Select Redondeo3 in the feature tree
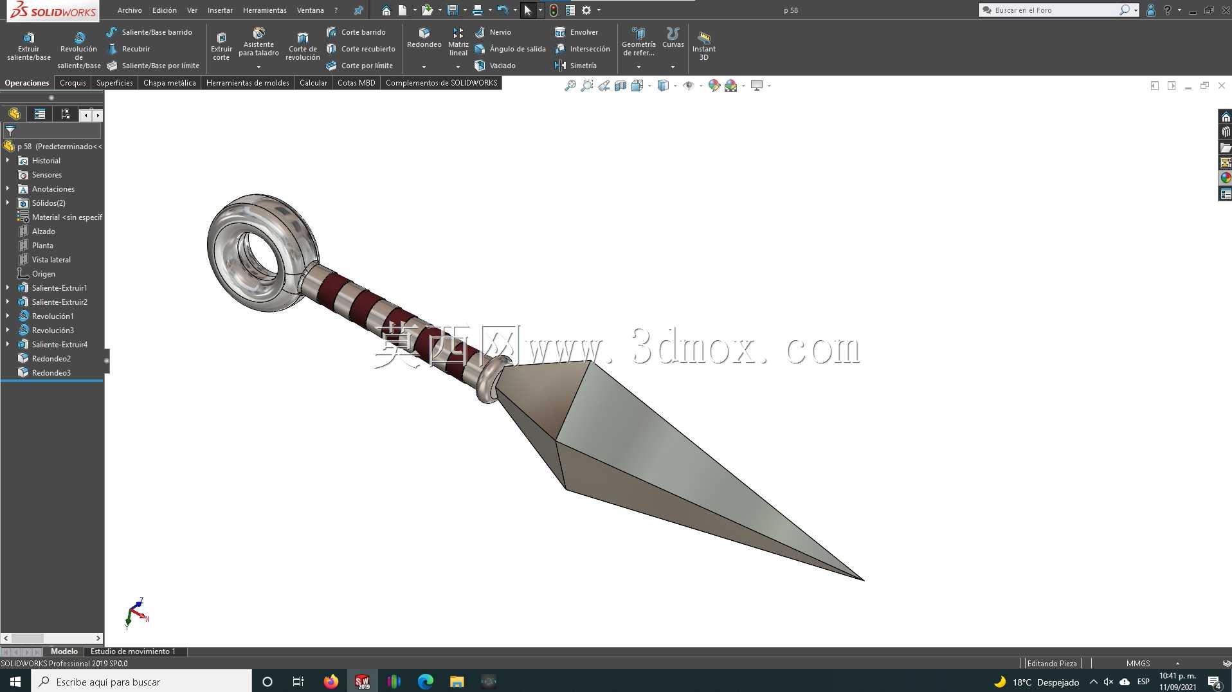This screenshot has height=692, width=1232. pos(51,372)
